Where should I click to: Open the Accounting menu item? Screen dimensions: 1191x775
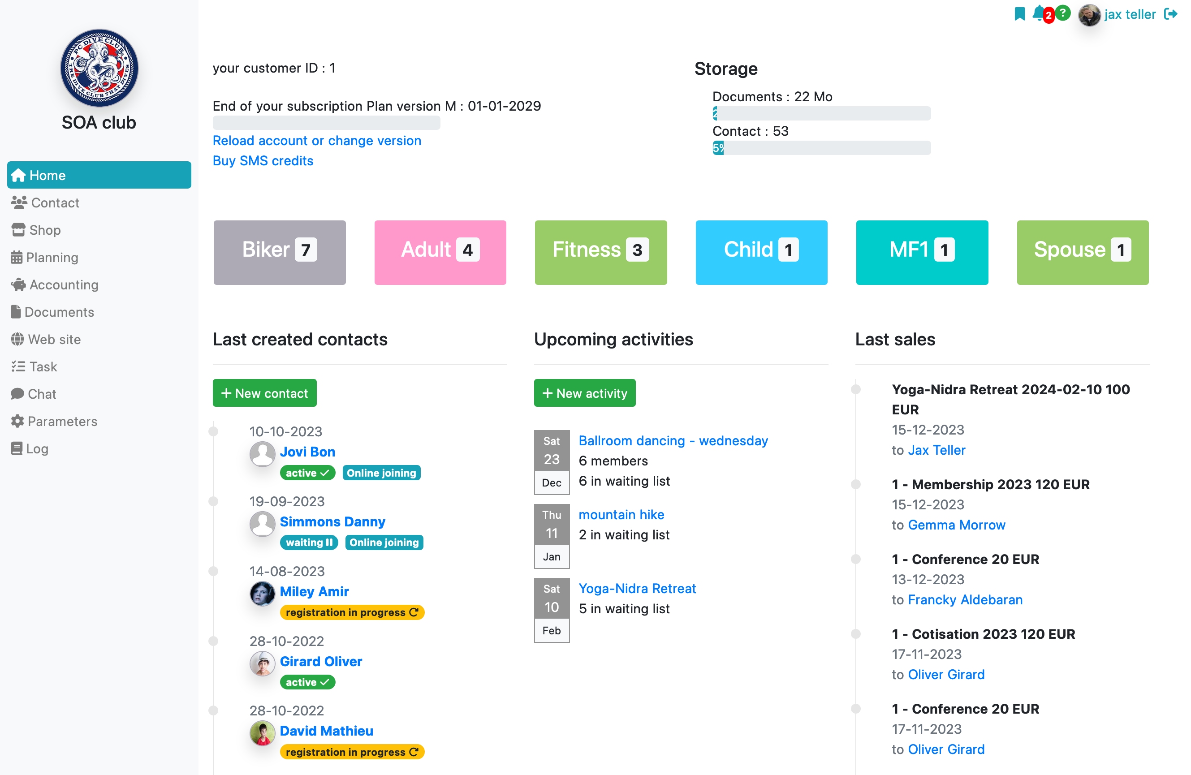click(x=64, y=284)
